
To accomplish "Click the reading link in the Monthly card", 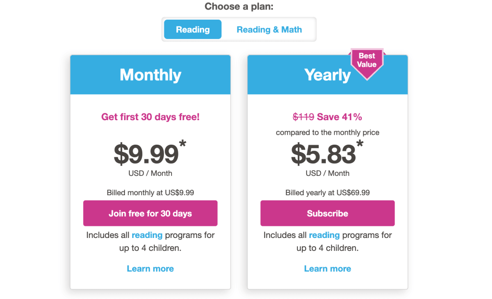I will click(147, 235).
